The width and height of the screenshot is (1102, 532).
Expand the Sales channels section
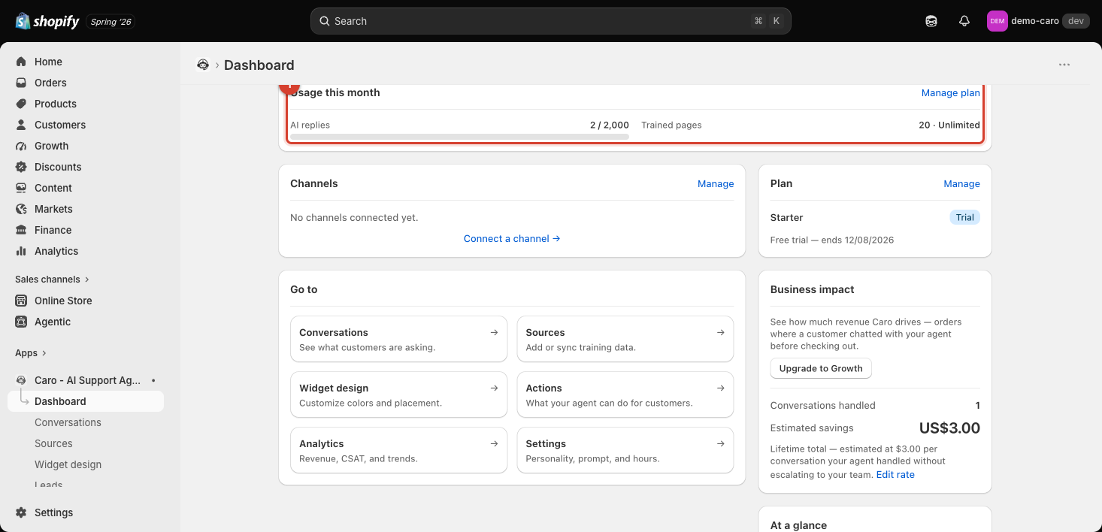point(53,280)
